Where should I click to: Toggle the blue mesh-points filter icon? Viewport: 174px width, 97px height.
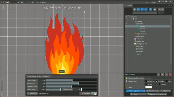150,9
